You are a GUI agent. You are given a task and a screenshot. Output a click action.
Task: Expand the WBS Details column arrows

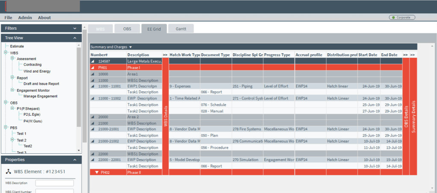point(165,55)
